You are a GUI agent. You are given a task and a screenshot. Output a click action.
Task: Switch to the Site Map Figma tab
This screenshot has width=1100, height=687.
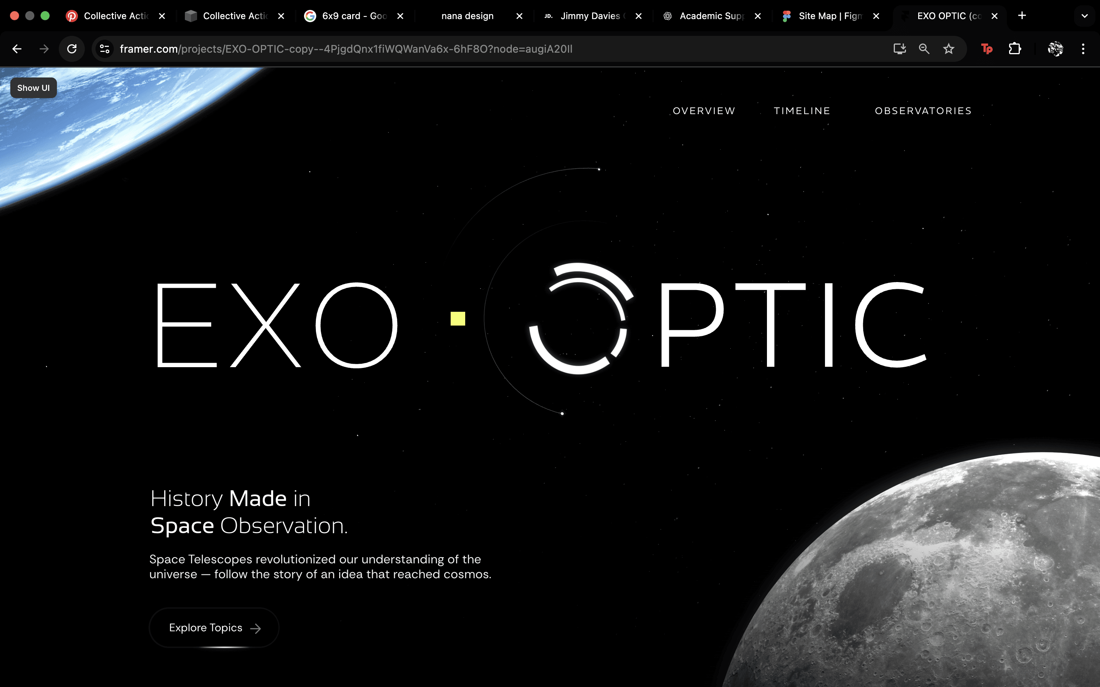(830, 16)
